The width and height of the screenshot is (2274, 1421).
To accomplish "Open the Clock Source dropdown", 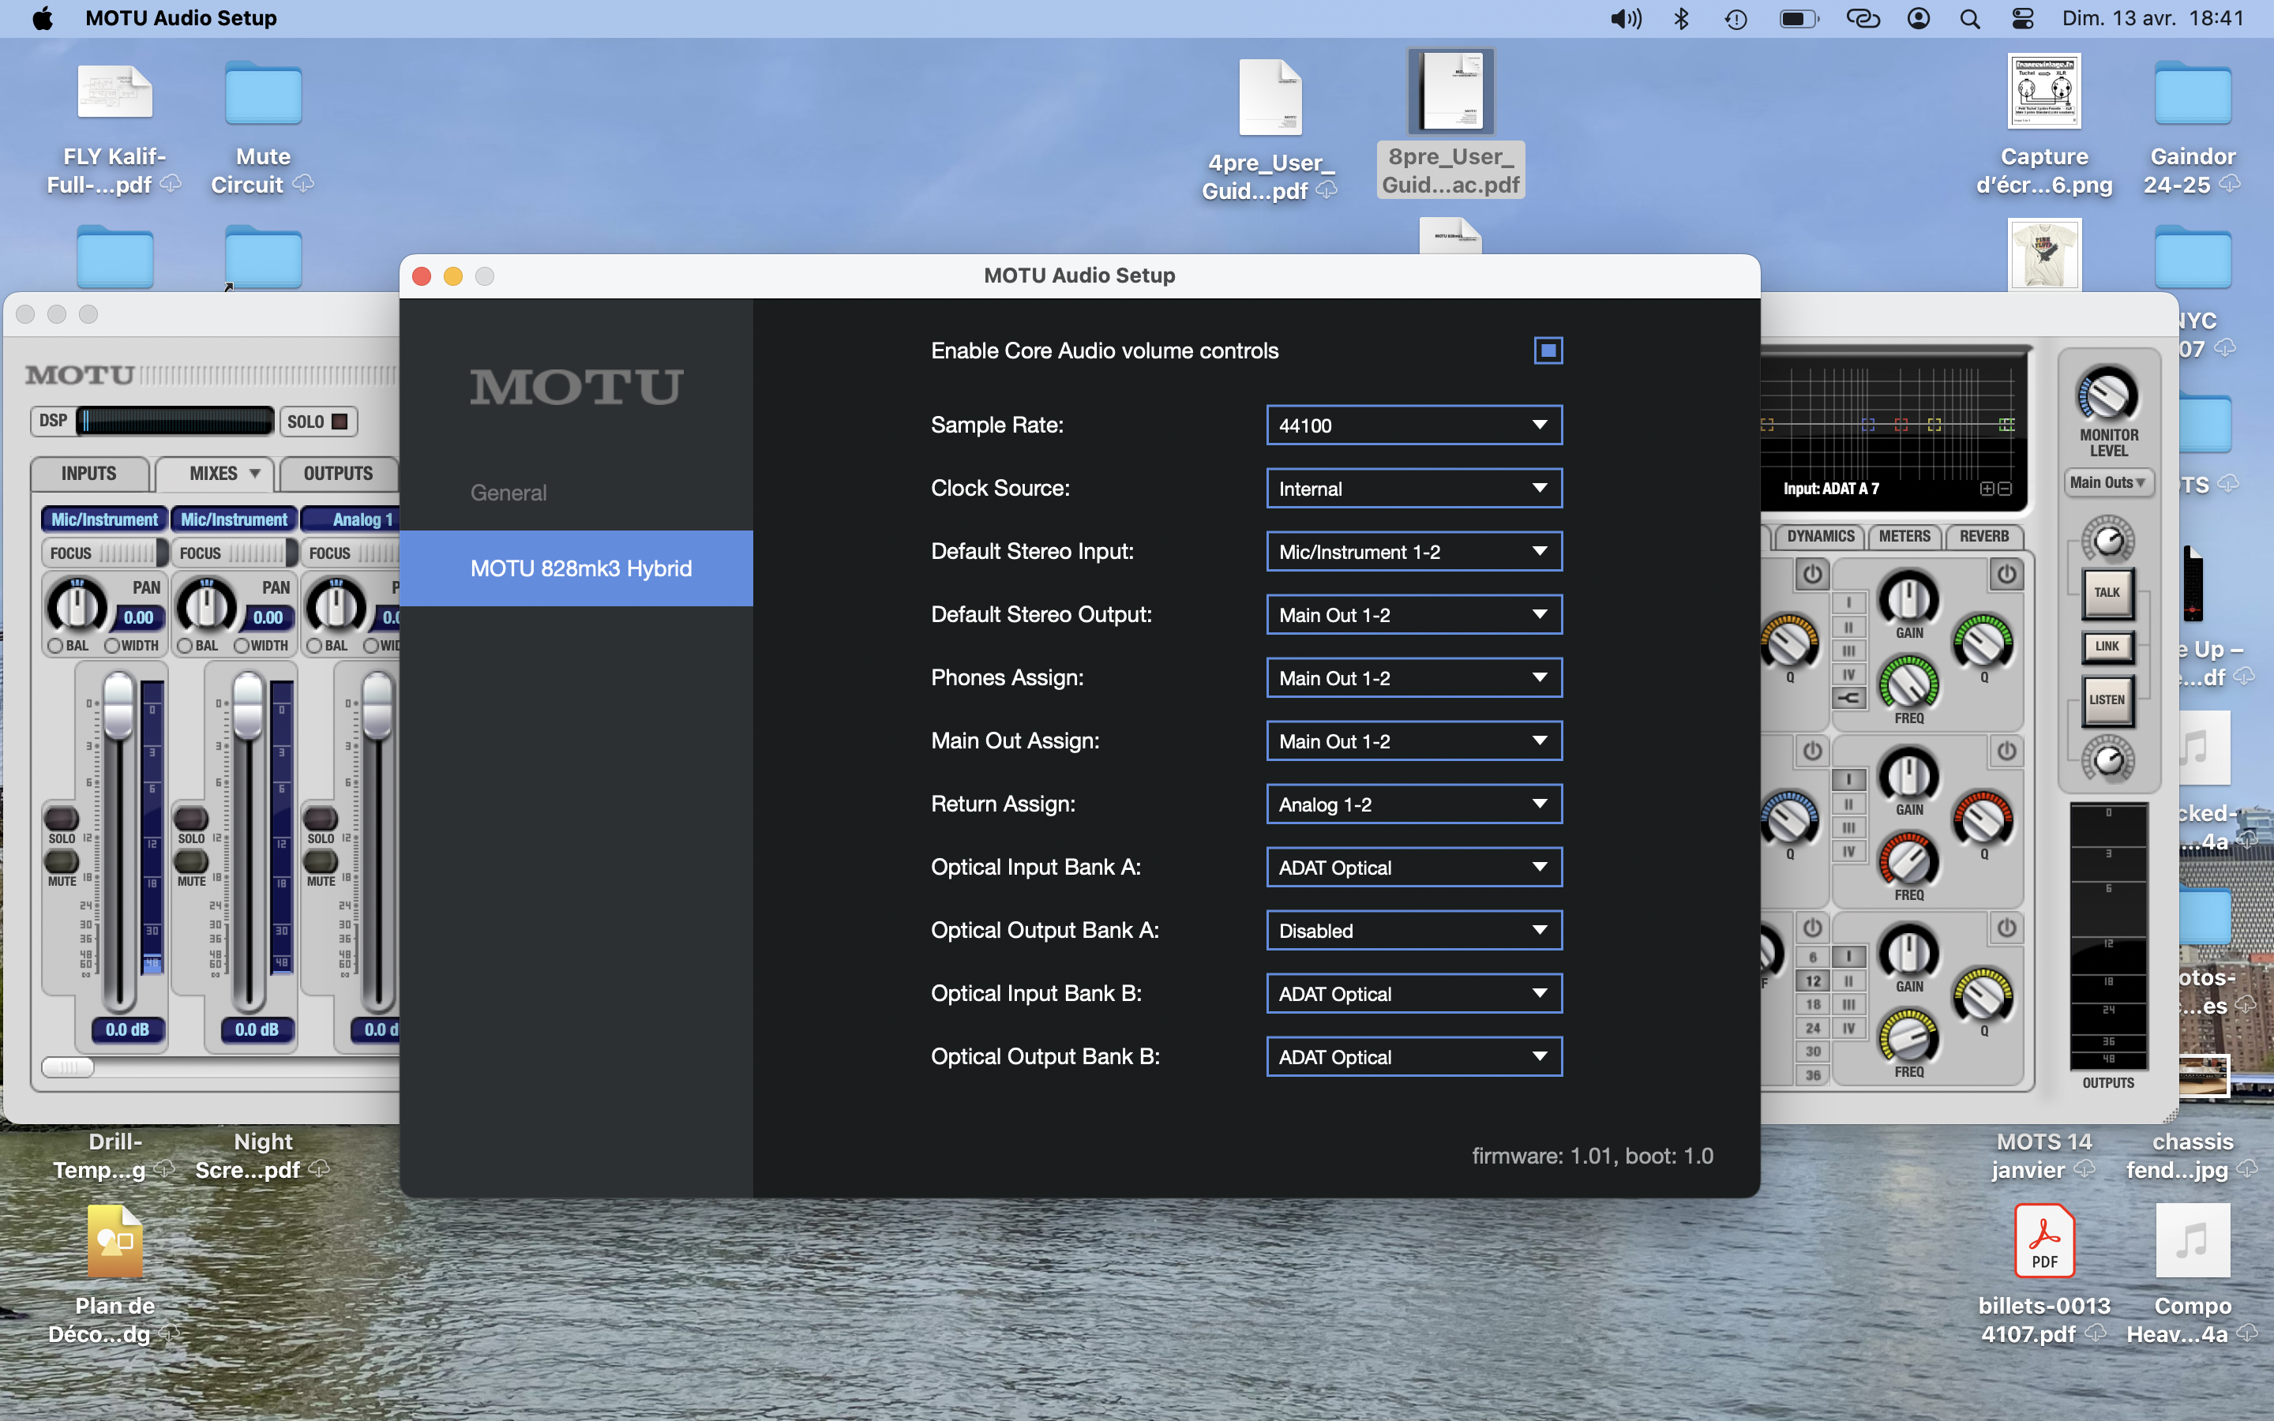I will [1414, 488].
